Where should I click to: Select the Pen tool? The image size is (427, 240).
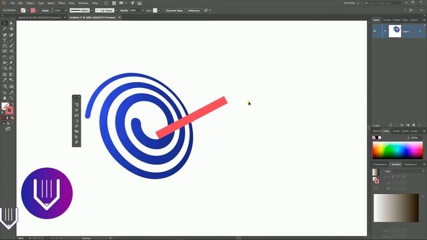(5, 35)
